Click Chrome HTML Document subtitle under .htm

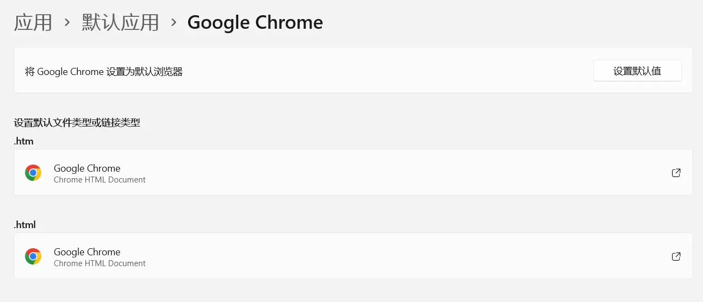[x=99, y=180]
